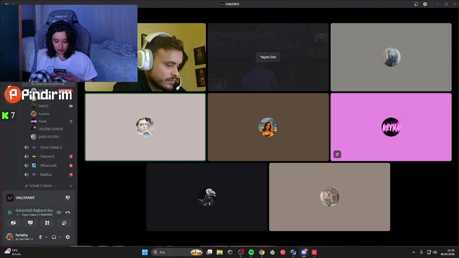Click camera icon next to FAKER
This screenshot has height=258, width=459.
(x=71, y=106)
